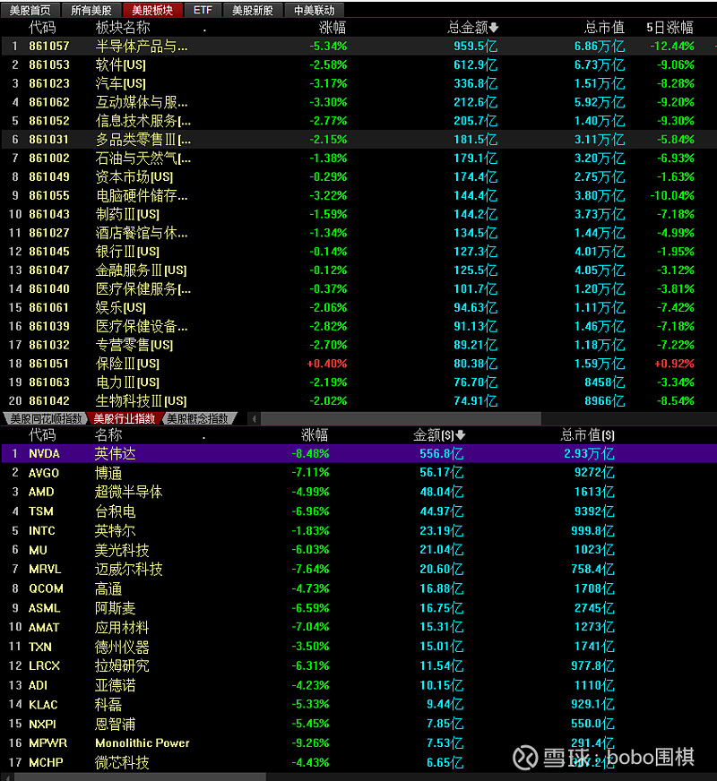Image resolution: width=717 pixels, height=781 pixels.
Task: Click sector code 861040
Action: tap(49, 289)
